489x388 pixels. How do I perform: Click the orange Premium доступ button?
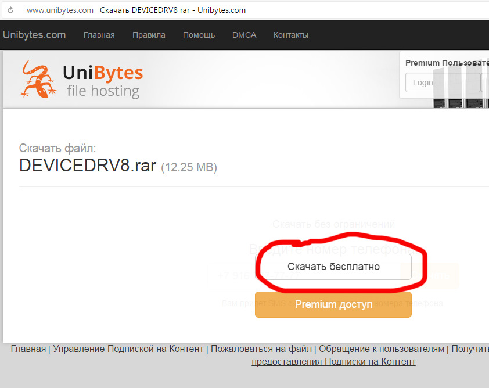click(333, 304)
